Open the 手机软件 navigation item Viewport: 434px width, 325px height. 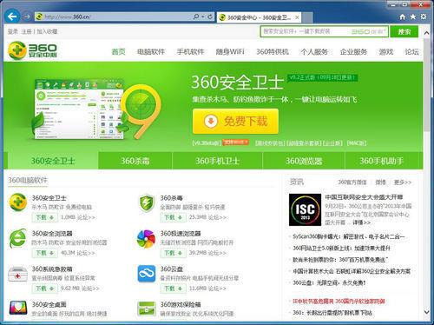190,52
